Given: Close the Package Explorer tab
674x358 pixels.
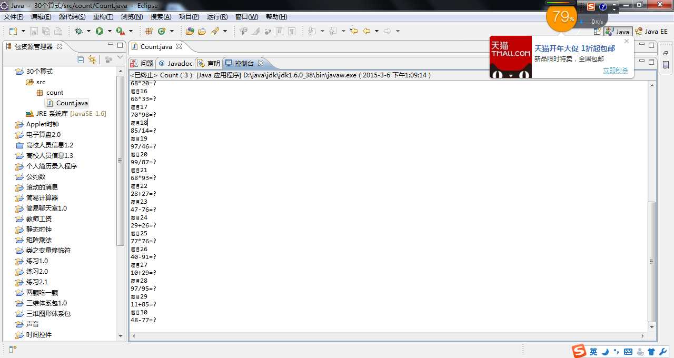Looking at the screenshot, I should (x=60, y=46).
